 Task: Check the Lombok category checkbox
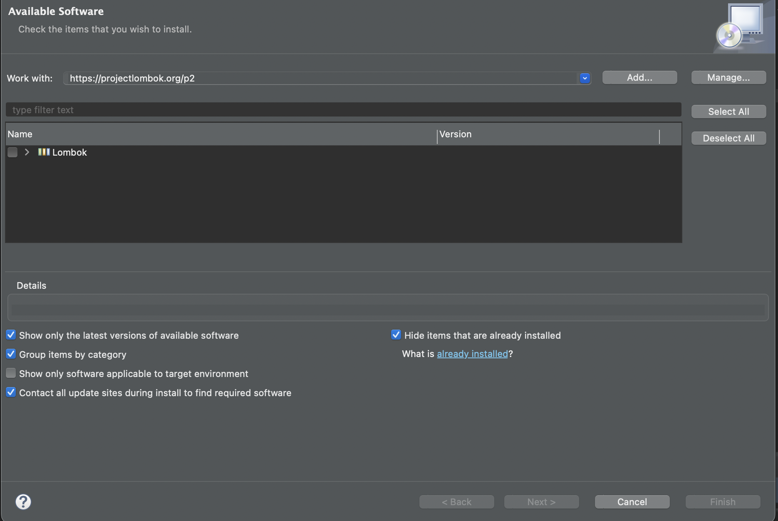tap(12, 152)
